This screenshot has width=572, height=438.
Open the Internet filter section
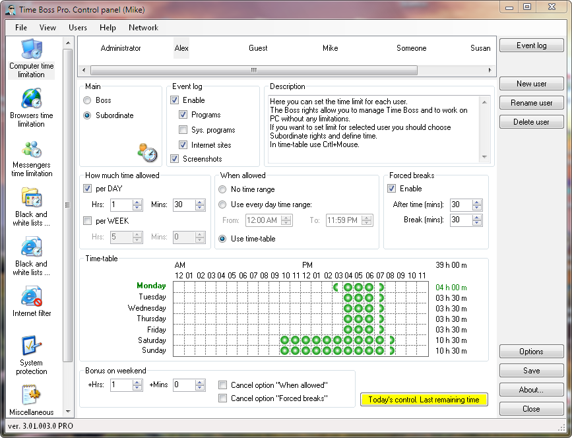point(32,302)
